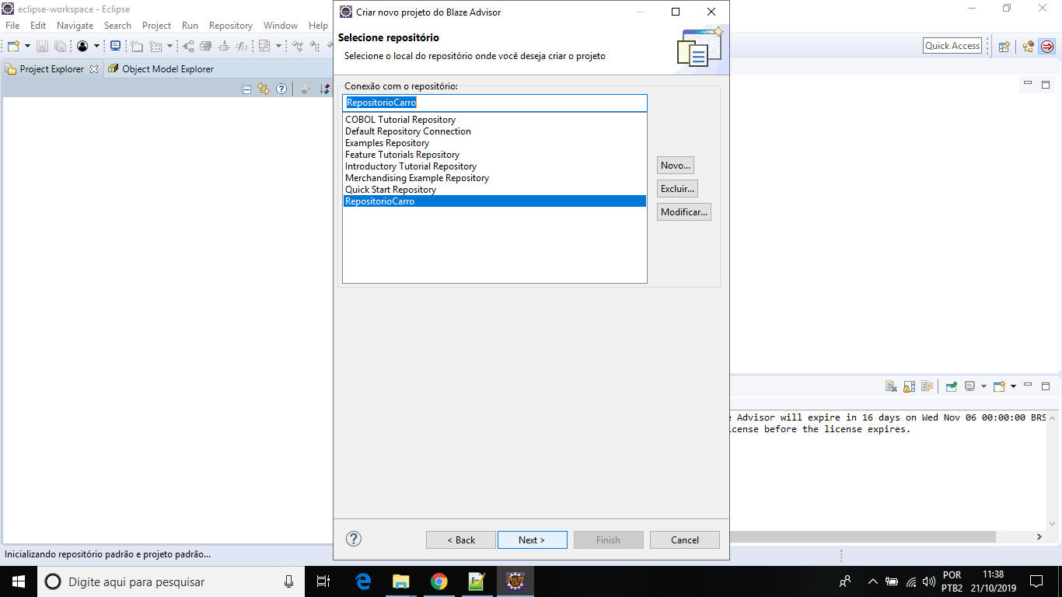Viewport: 1062px width, 597px height.
Task: Select the COBOL Tutorial Repository entry
Action: 400,119
